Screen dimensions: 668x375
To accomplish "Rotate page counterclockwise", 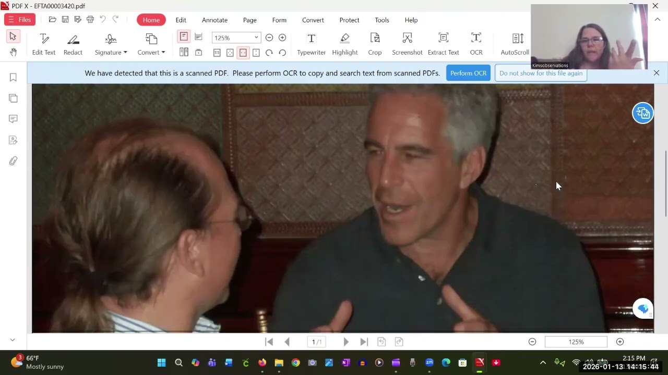I will [x=282, y=53].
